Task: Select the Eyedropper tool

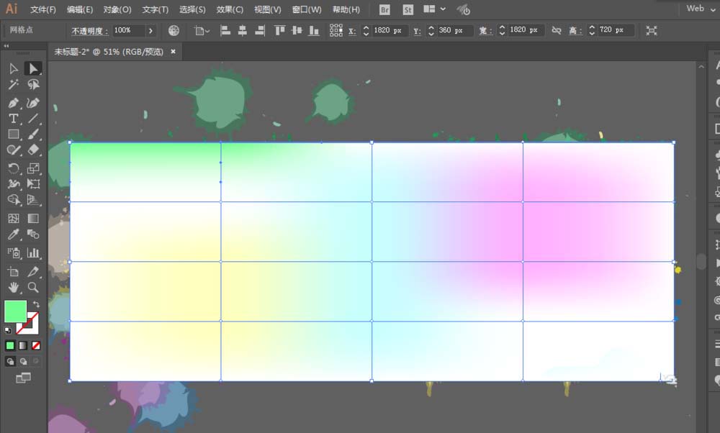Action: 13,234
